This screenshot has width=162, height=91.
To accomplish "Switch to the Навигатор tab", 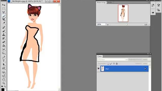I will click(101, 3).
